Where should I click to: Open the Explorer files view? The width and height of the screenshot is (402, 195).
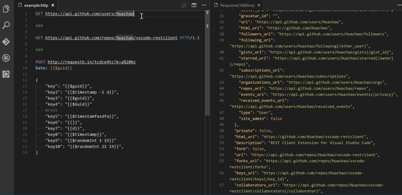coord(6,9)
